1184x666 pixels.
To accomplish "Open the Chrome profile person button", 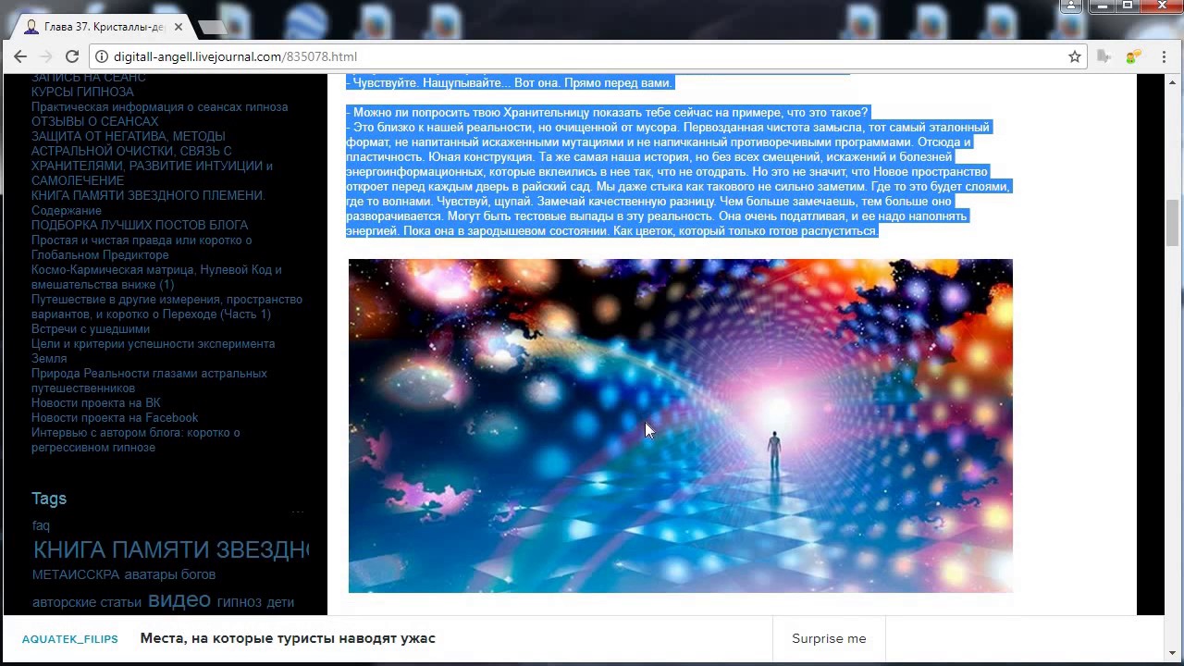I will [x=1071, y=6].
